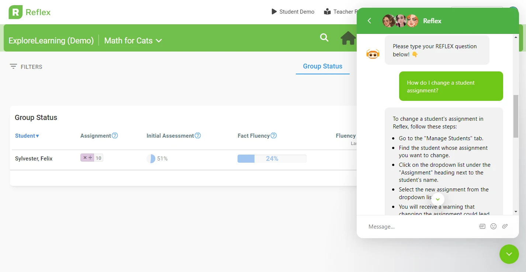526x272 pixels.
Task: Click the 51% assessment pie indicator
Action: (151, 159)
